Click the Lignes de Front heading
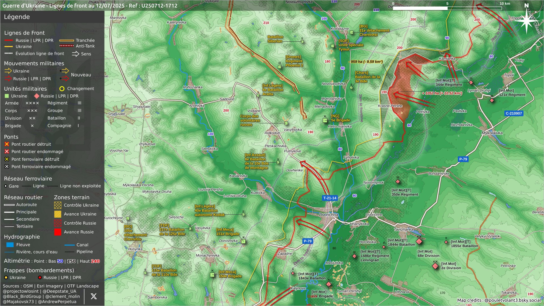 click(x=24, y=33)
